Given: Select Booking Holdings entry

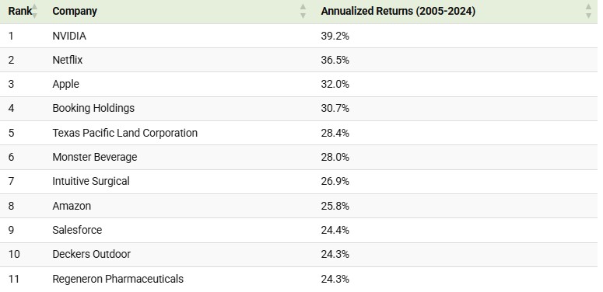Looking at the screenshot, I should [93, 108].
